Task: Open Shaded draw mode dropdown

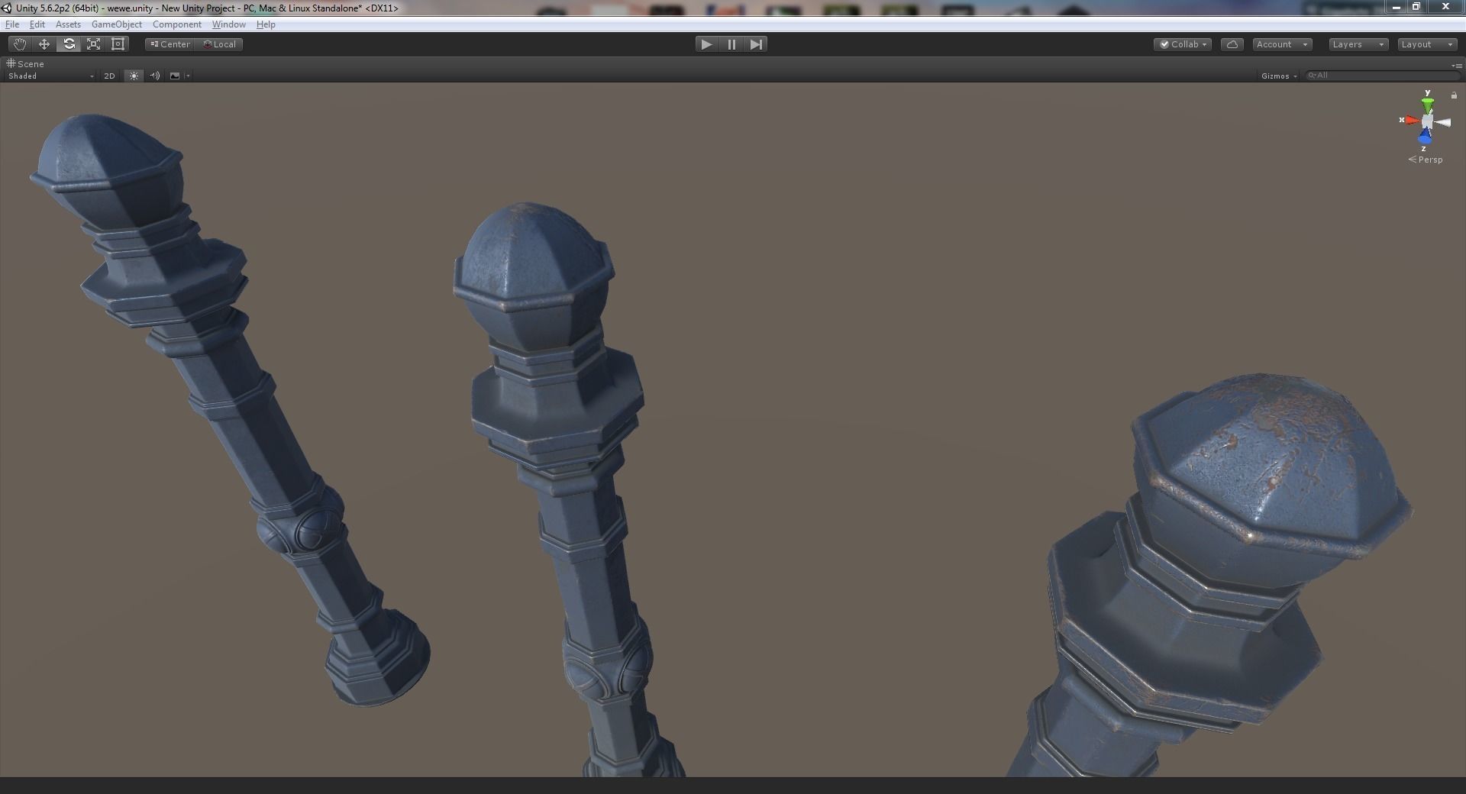Action: [50, 76]
